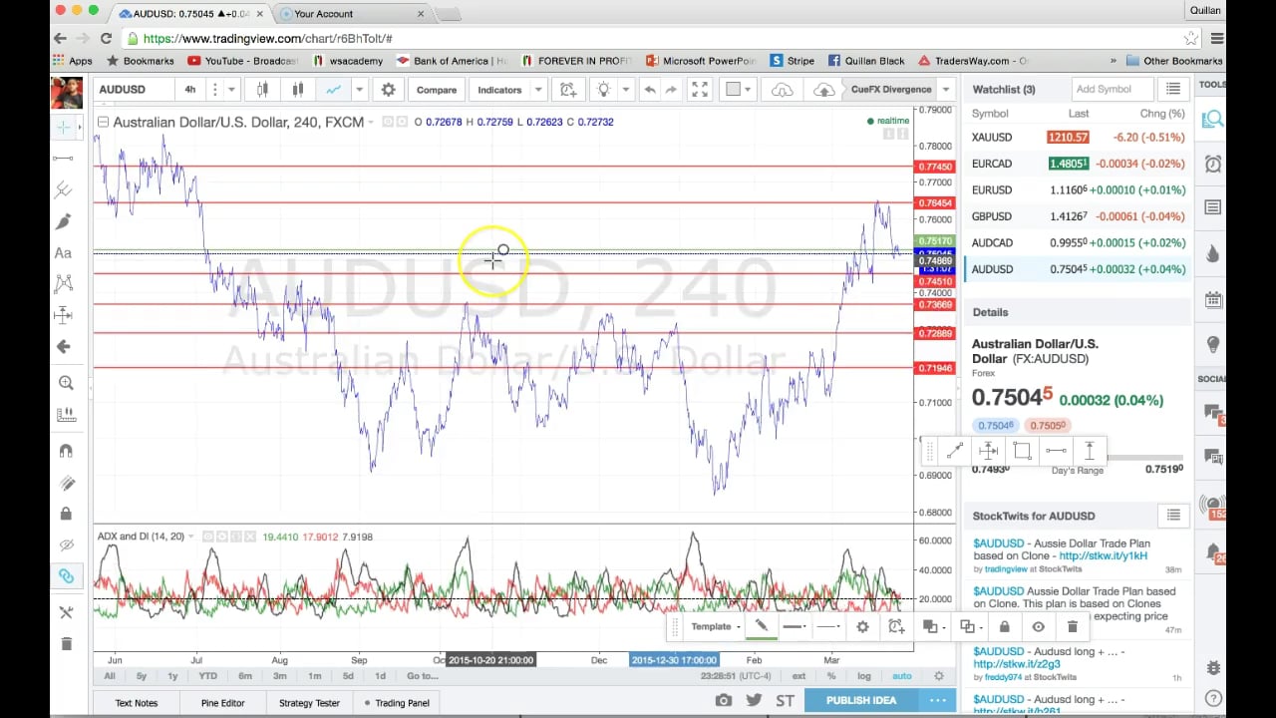1276x718 pixels.
Task: Click Go to... date option
Action: pyautogui.click(x=422, y=676)
